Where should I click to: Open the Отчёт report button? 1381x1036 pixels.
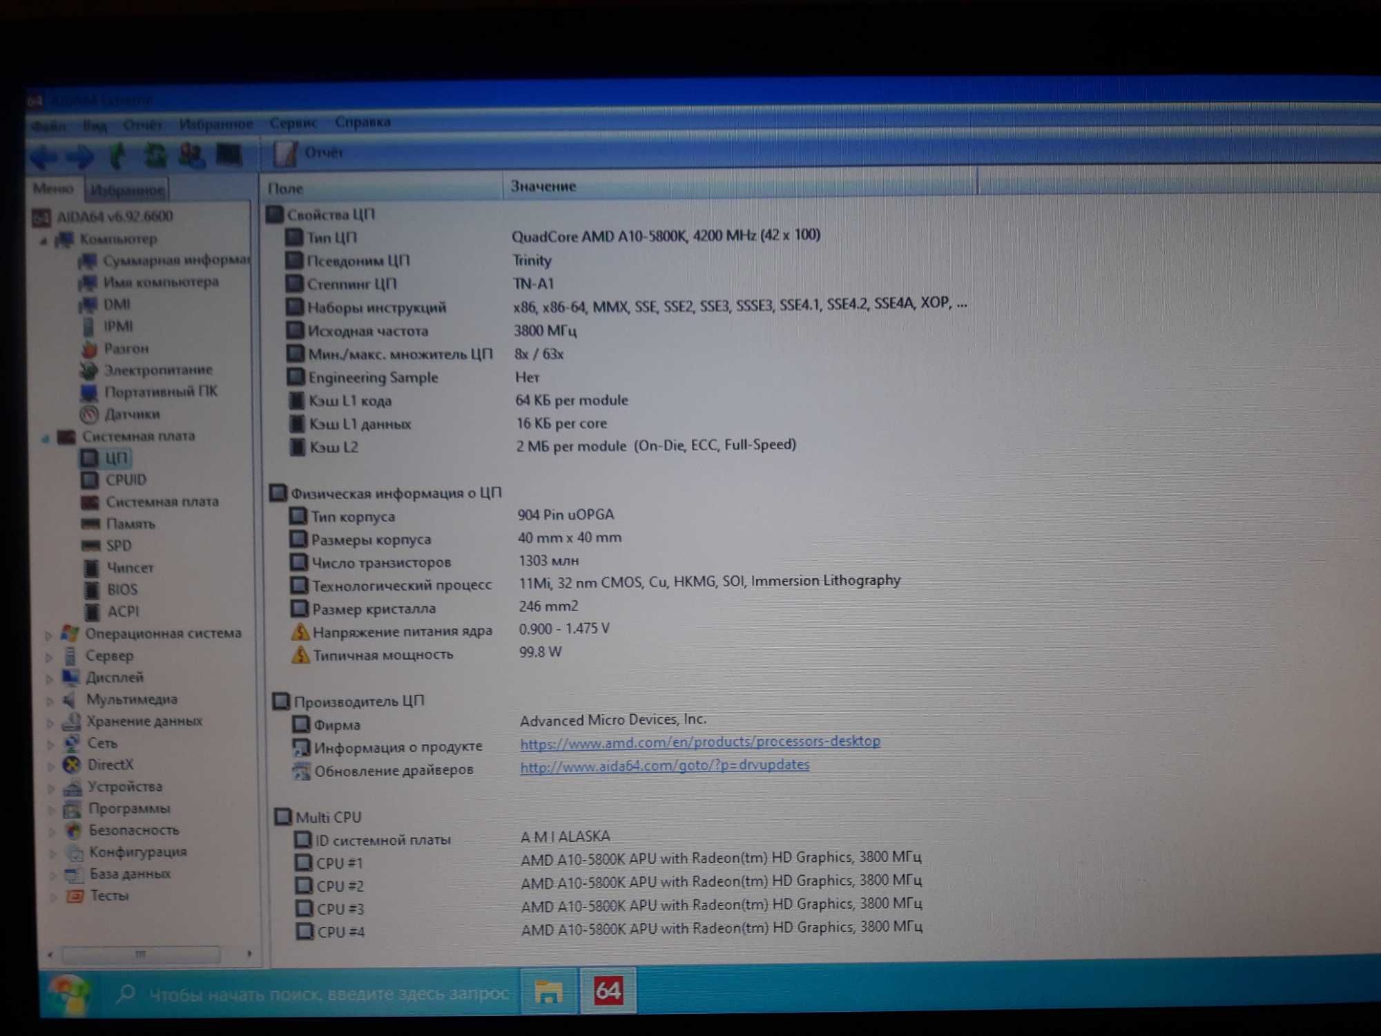[x=309, y=153]
